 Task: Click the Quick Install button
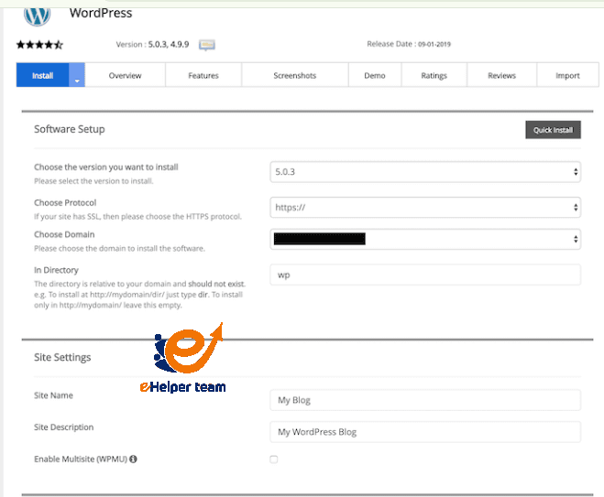pos(554,130)
